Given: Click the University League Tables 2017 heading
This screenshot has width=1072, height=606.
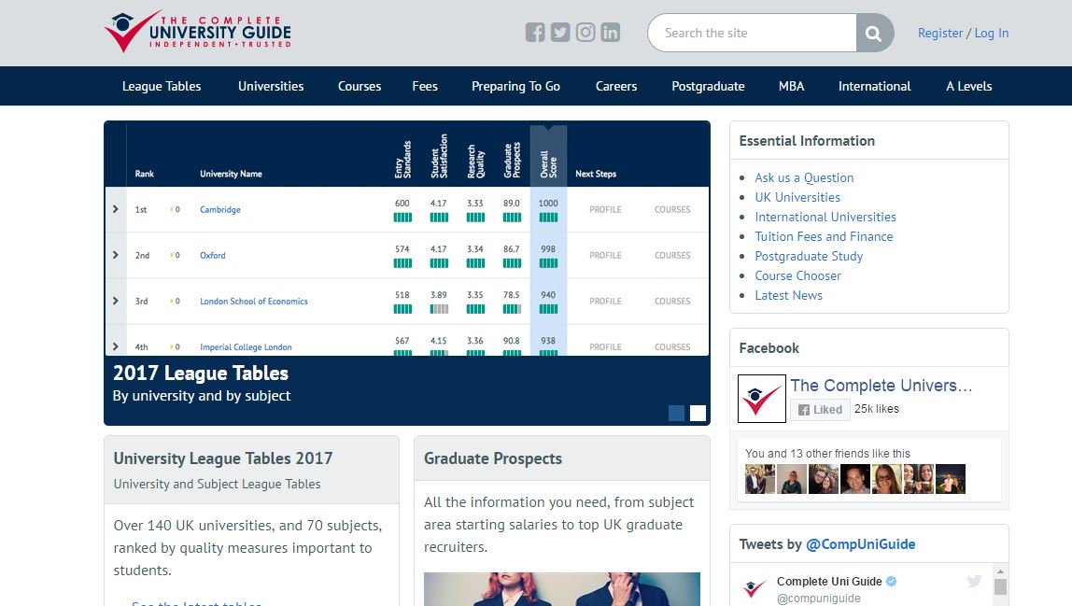Looking at the screenshot, I should (223, 458).
